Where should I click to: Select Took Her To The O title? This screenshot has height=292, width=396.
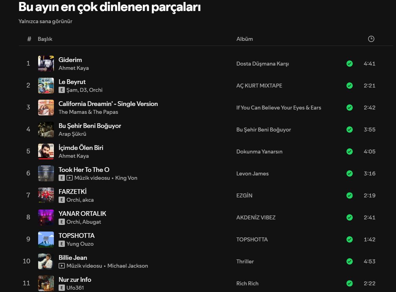84,170
